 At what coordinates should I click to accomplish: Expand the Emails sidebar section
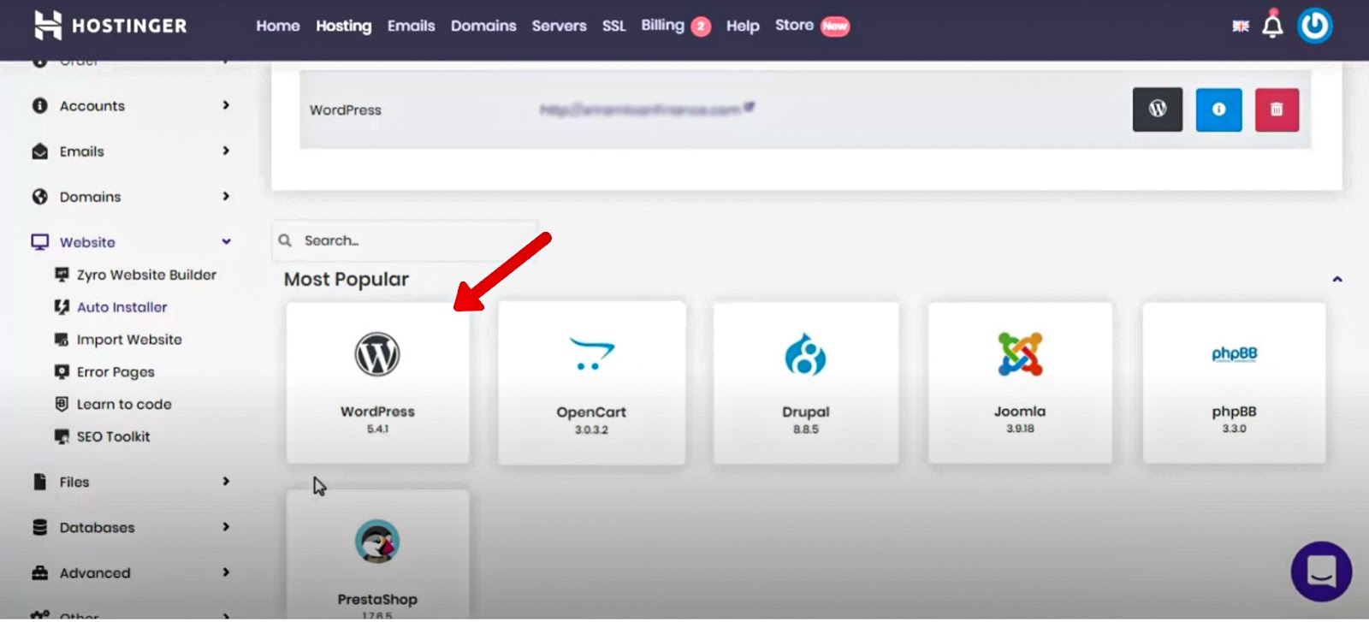[226, 151]
